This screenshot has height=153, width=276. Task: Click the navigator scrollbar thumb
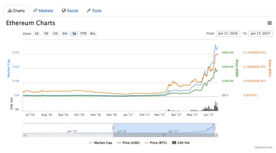(164, 135)
